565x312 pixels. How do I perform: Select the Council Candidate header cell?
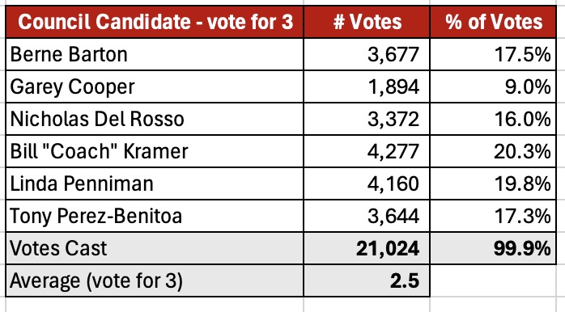[x=155, y=22]
